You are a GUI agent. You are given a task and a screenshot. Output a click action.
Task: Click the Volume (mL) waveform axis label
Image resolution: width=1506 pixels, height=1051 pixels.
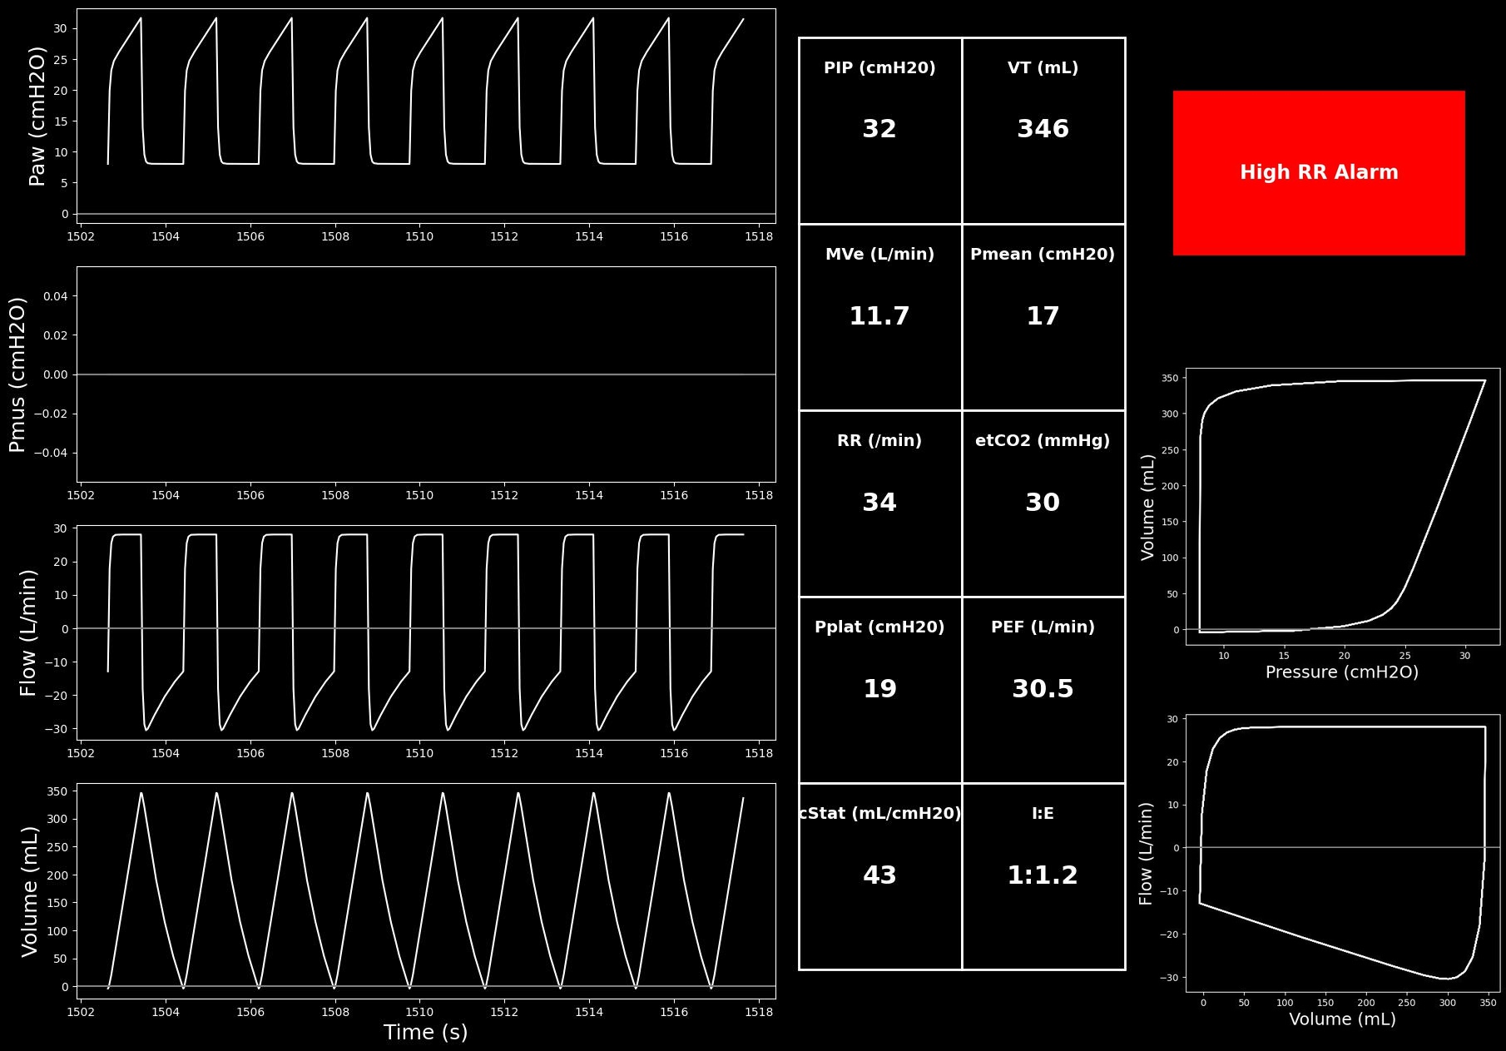[29, 891]
